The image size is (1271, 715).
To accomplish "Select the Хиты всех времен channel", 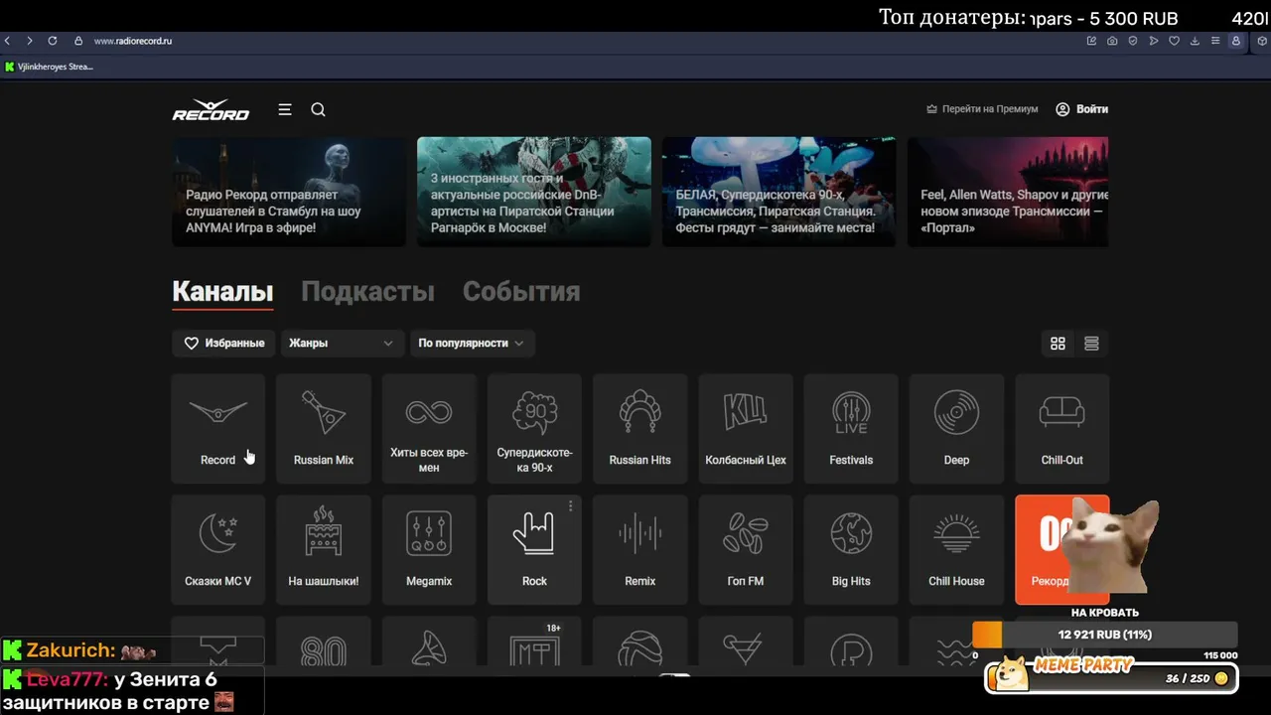I will (x=429, y=428).
